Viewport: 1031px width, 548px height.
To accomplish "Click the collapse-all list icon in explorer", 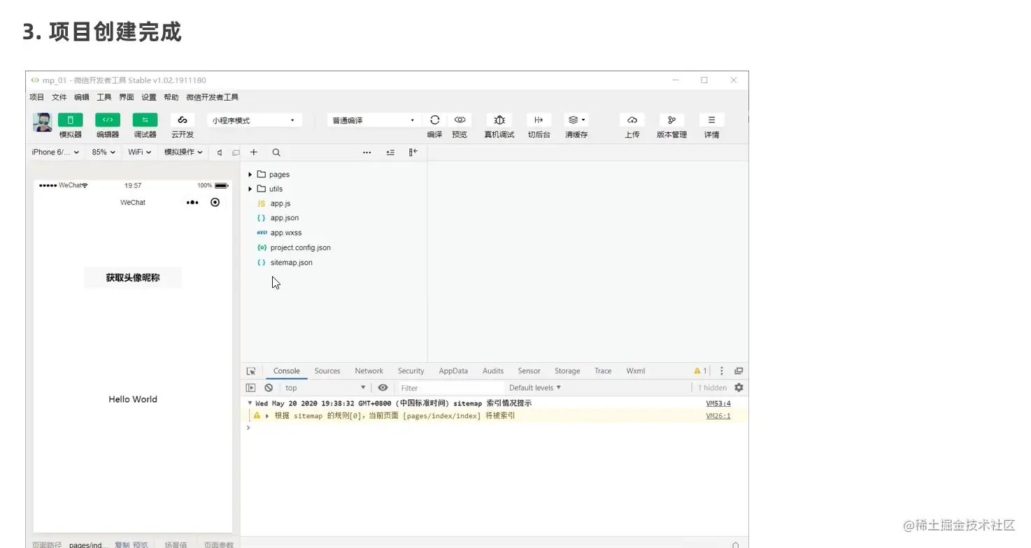I will [x=390, y=152].
